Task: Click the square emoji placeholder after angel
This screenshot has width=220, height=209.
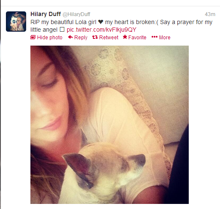Action: point(62,30)
